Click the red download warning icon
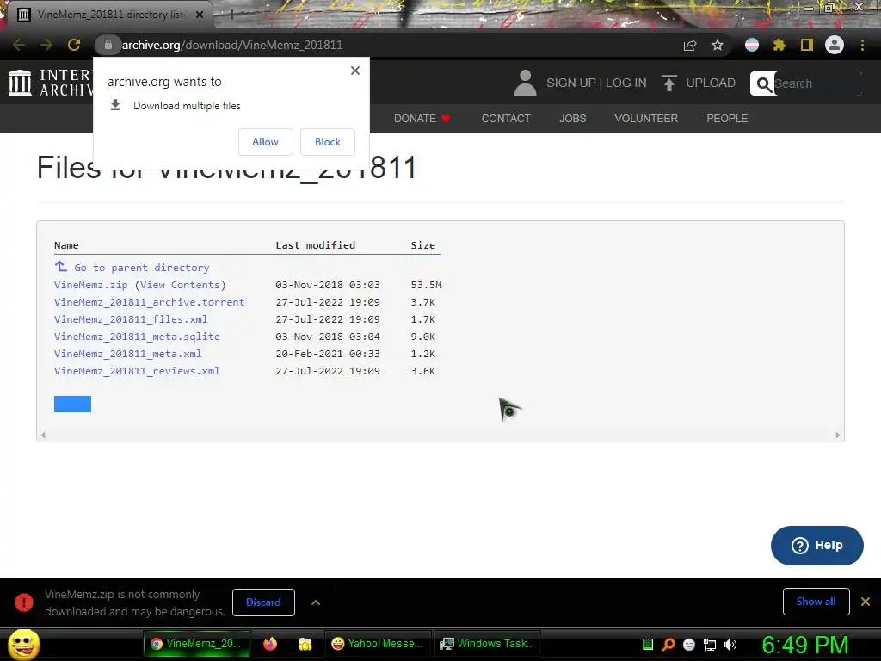Screen dimensions: 881x661 pos(23,602)
